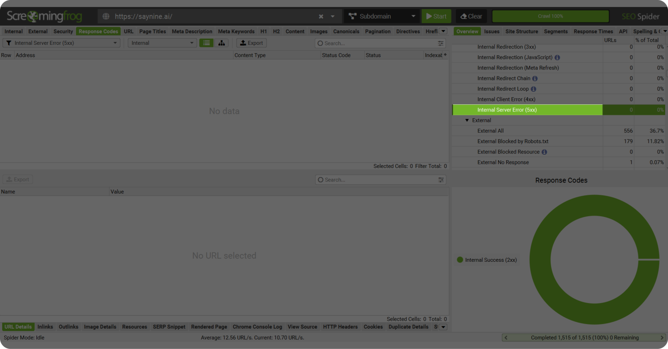Viewport: 668px width, 349px height.
Task: Open the Security tab
Action: coord(63,31)
